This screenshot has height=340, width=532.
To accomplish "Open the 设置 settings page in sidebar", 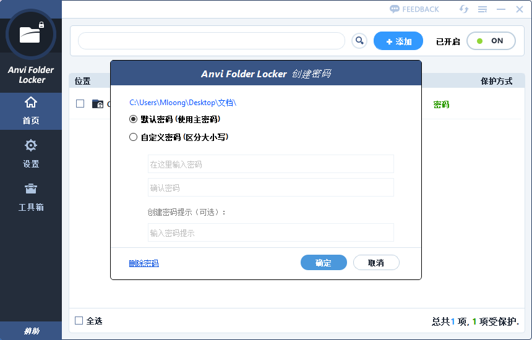I will pos(31,155).
